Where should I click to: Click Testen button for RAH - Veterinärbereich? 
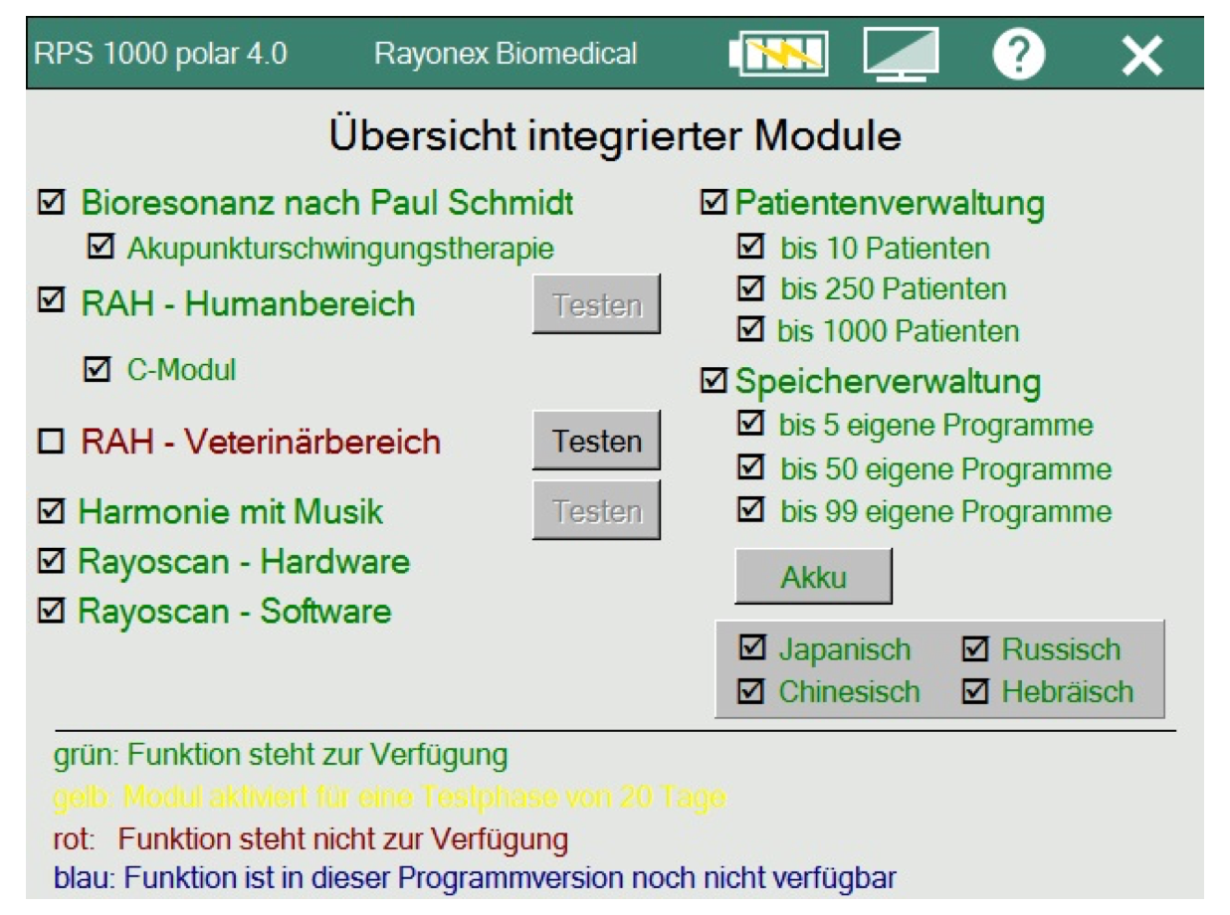pos(596,441)
